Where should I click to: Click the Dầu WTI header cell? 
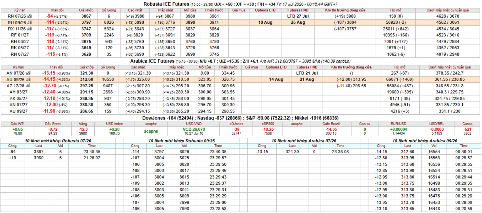18,124
